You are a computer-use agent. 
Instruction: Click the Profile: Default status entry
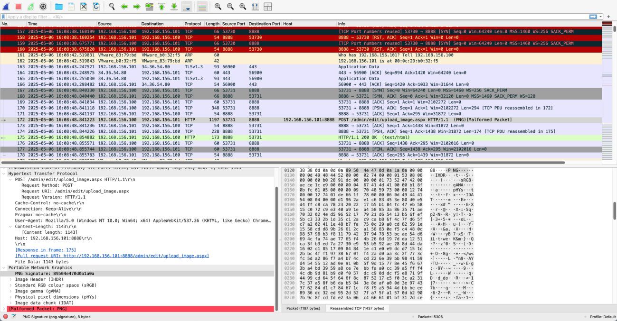[x=602, y=316]
